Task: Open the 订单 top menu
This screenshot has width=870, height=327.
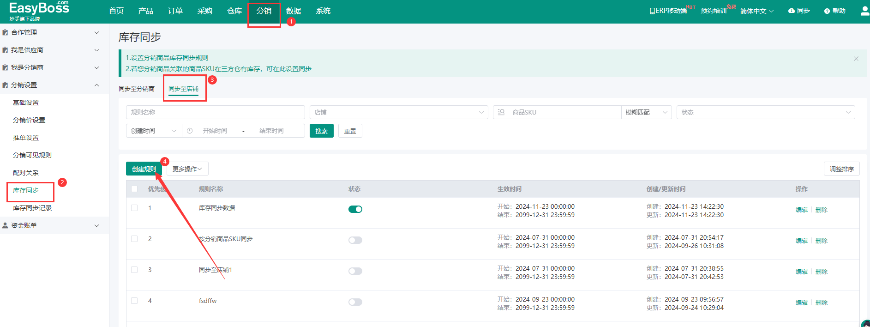Action: tap(175, 11)
